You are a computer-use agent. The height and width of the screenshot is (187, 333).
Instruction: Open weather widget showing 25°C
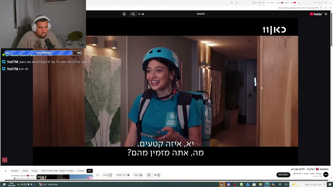tap(48, 184)
